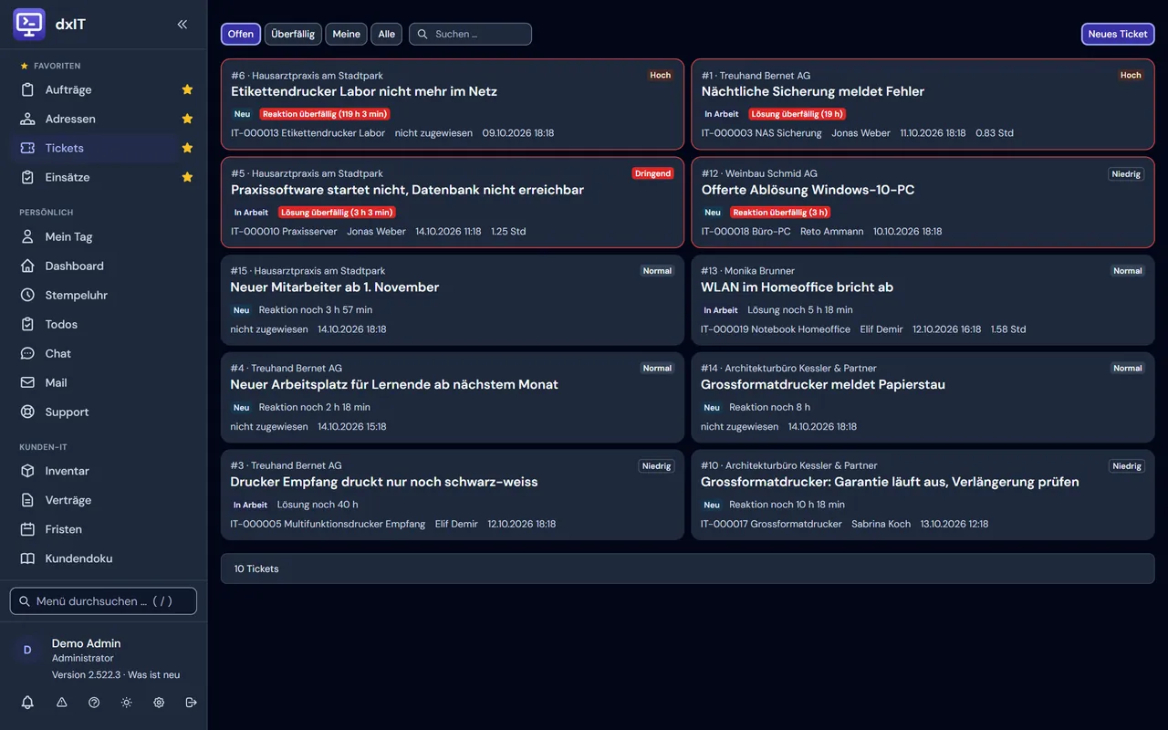The width and height of the screenshot is (1168, 730).
Task: Open Inventar via the box icon
Action: (x=28, y=471)
